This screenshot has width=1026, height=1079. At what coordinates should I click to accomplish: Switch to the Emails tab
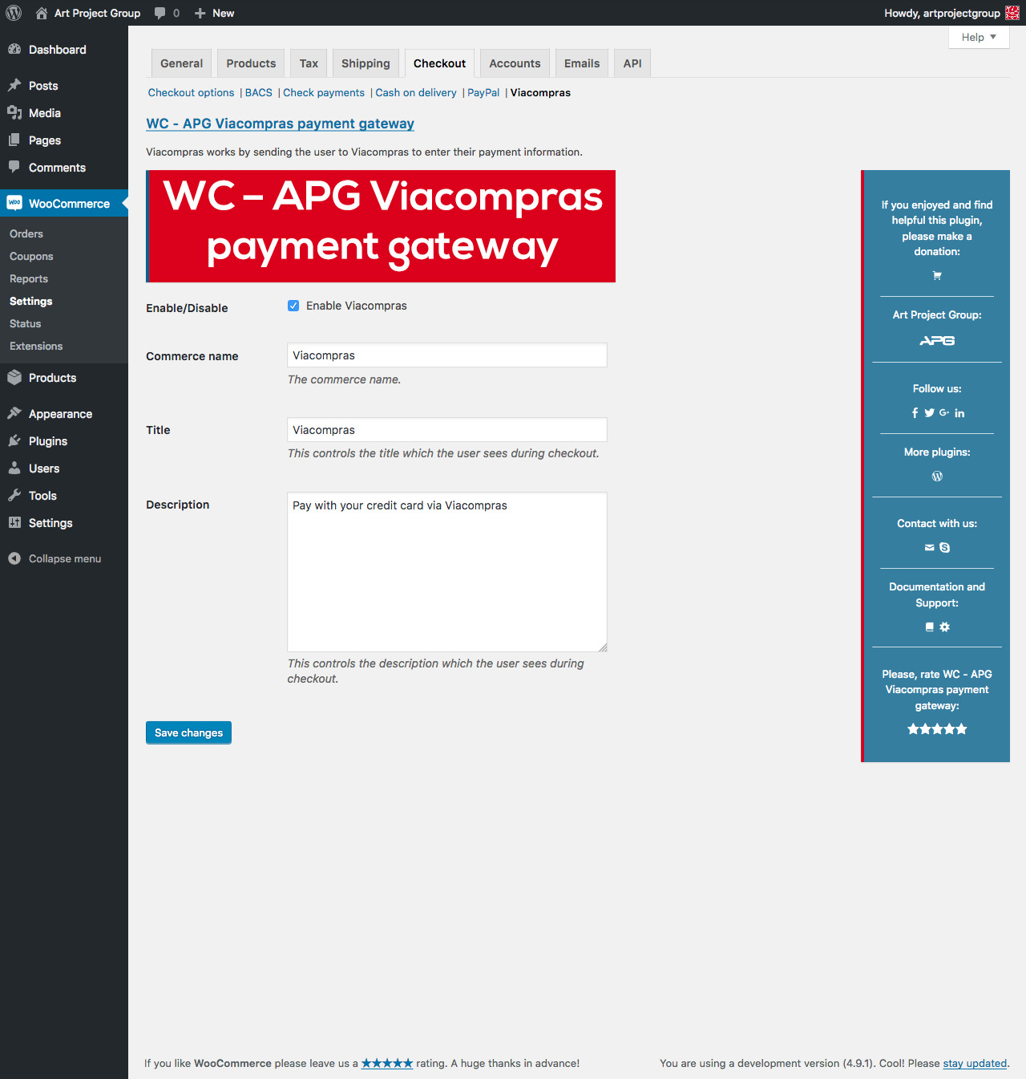pos(582,63)
